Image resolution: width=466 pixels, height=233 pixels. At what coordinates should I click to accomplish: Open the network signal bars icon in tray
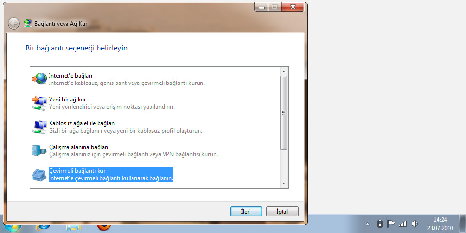point(403,224)
